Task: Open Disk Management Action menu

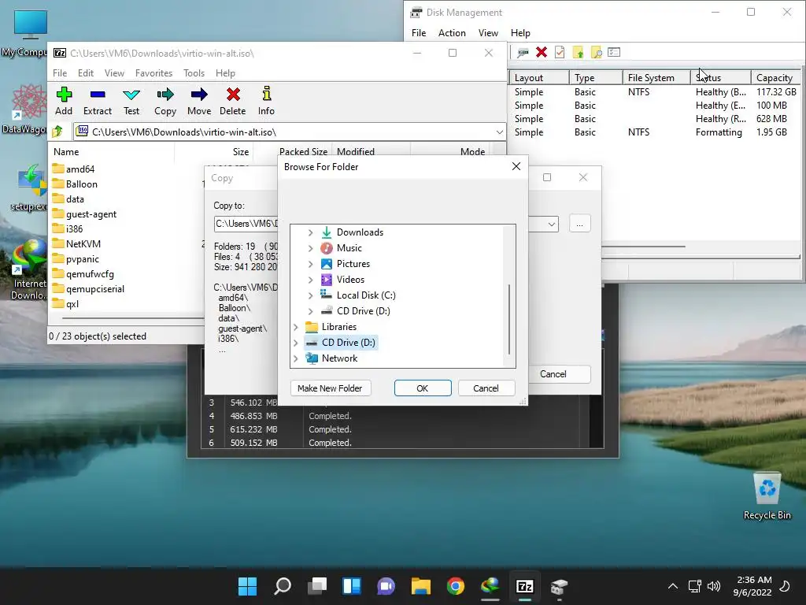Action: click(452, 33)
